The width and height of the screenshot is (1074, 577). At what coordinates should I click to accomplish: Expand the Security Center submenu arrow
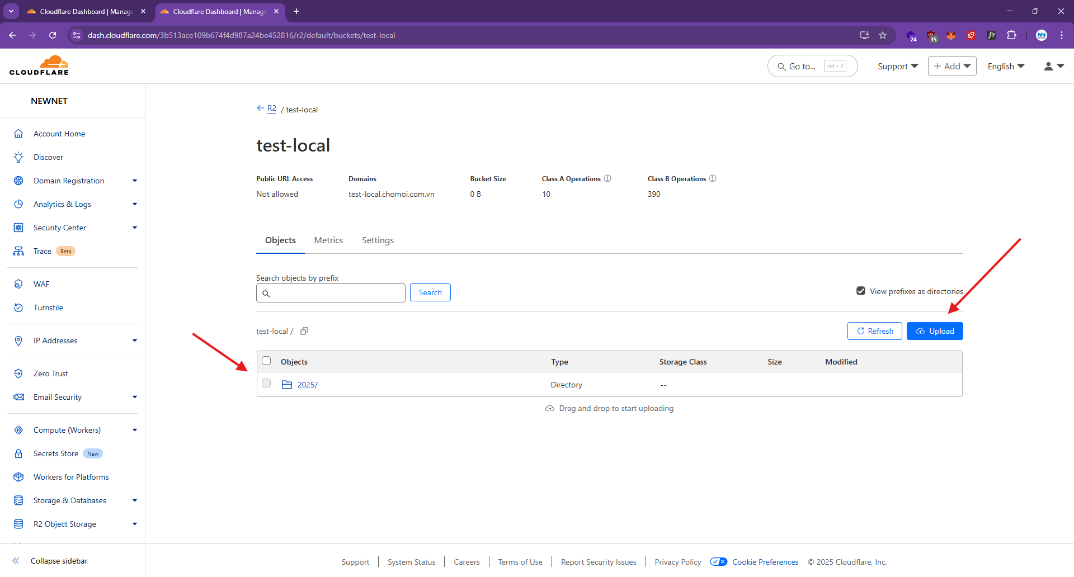click(x=135, y=228)
